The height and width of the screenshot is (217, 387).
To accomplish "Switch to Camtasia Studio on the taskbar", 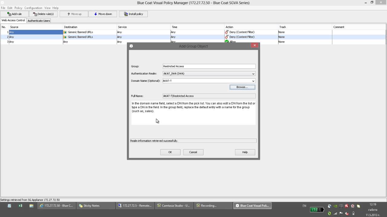I will click(174, 206).
